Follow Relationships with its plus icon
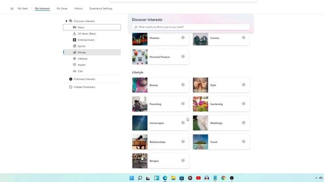The image size is (324, 182). 183,142
